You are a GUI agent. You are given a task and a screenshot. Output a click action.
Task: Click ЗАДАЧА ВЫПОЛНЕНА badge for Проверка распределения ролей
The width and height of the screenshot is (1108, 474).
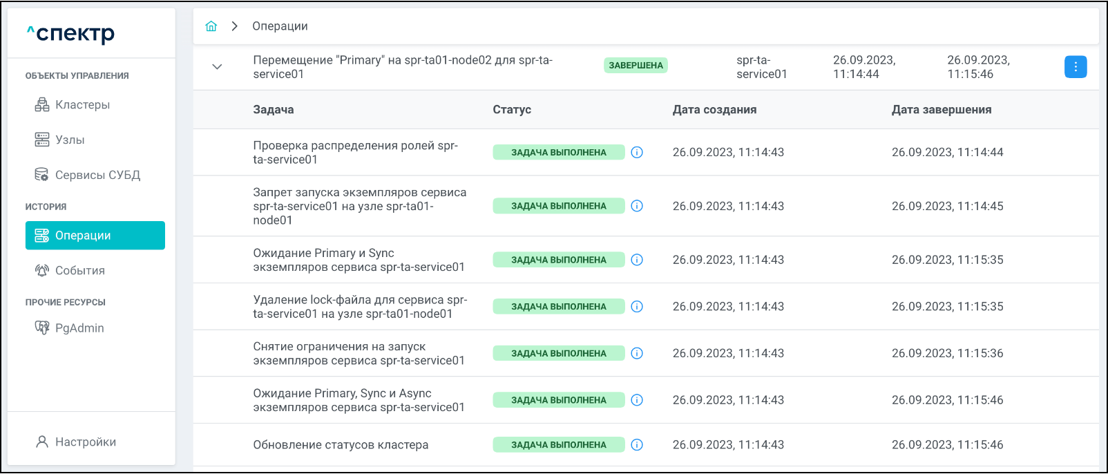(x=559, y=153)
